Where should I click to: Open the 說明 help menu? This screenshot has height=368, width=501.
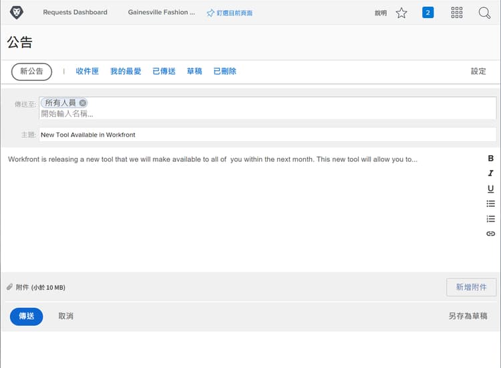(x=381, y=13)
